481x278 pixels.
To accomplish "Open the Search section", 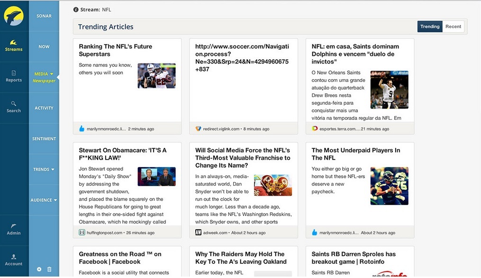I will point(14,108).
